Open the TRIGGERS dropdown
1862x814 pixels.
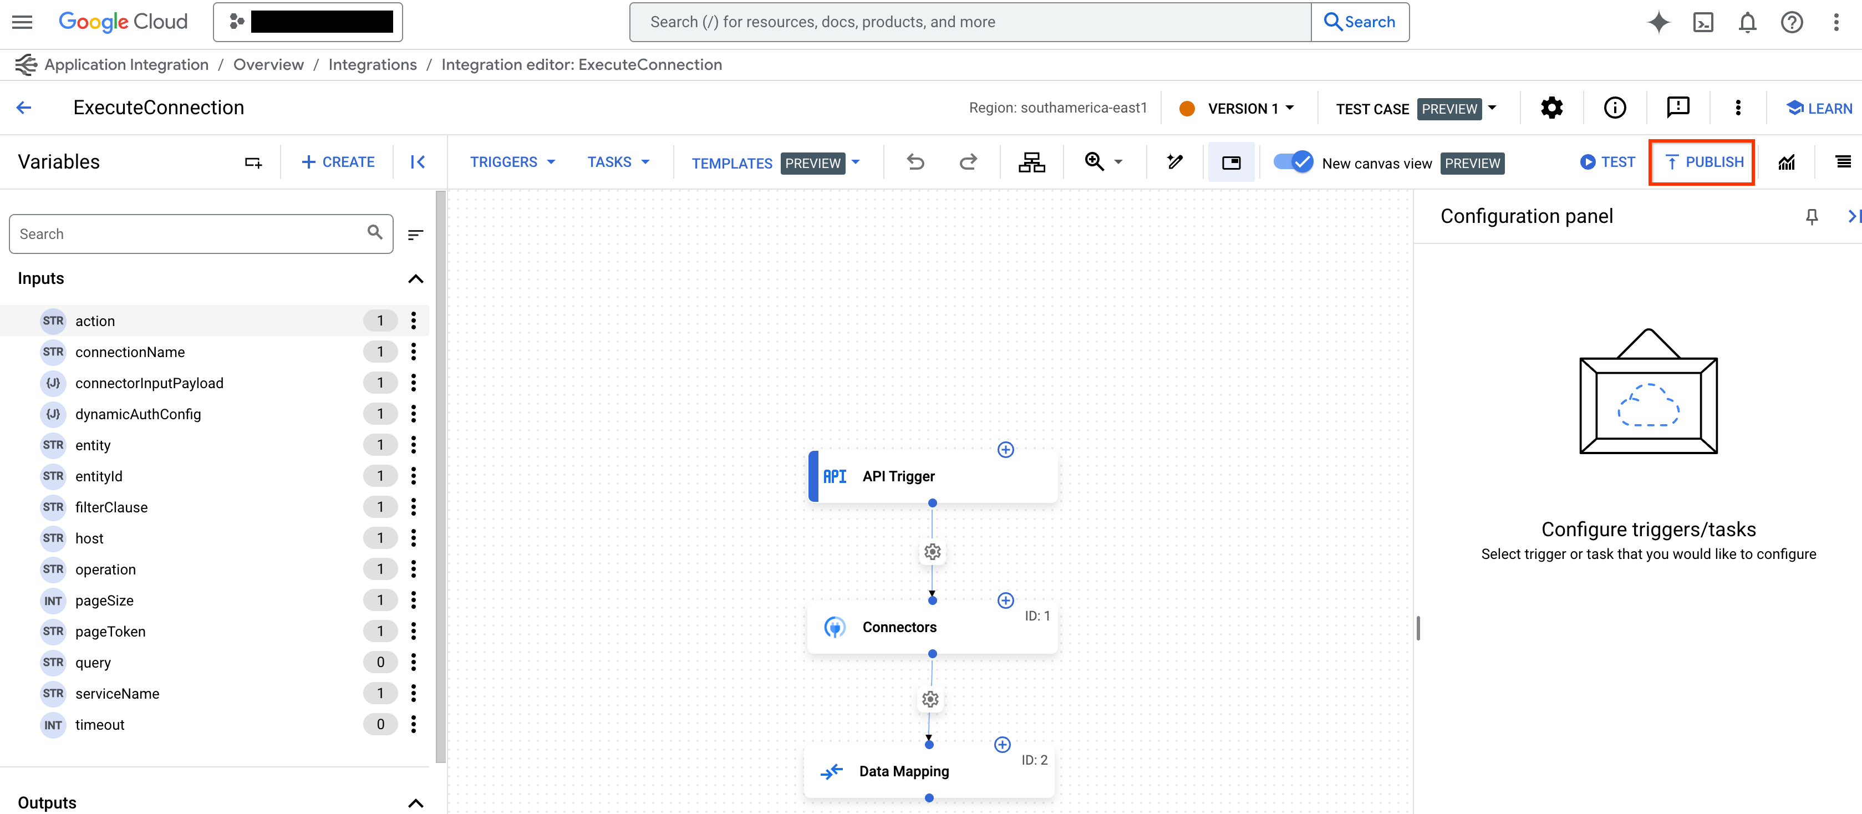tap(513, 162)
